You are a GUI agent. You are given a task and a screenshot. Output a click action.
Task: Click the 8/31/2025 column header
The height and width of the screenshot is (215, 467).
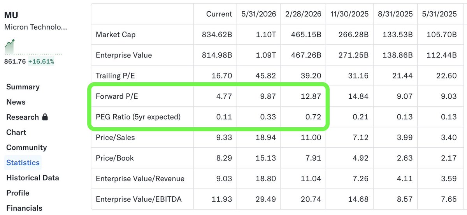point(395,14)
